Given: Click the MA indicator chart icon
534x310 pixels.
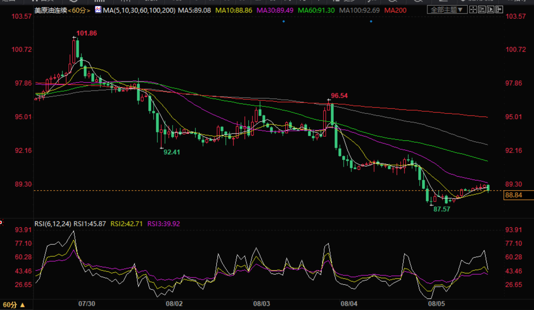Looking at the screenshot, I should (98, 10).
